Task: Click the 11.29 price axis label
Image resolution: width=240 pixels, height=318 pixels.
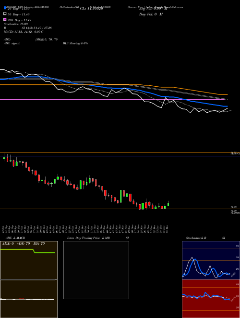Action: pyautogui.click(x=234, y=207)
